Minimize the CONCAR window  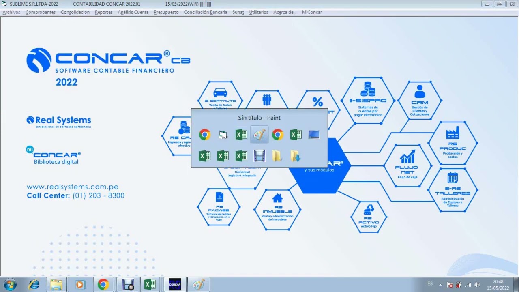488,4
